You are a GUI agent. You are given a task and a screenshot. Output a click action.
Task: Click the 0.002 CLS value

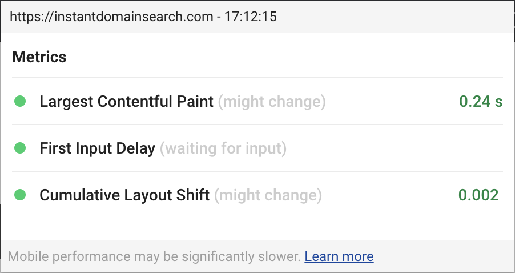(478, 195)
